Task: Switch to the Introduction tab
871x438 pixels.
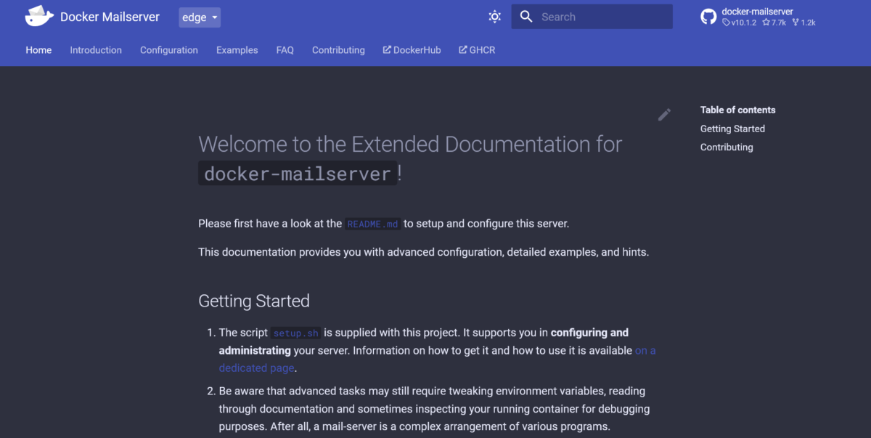Action: coord(96,50)
